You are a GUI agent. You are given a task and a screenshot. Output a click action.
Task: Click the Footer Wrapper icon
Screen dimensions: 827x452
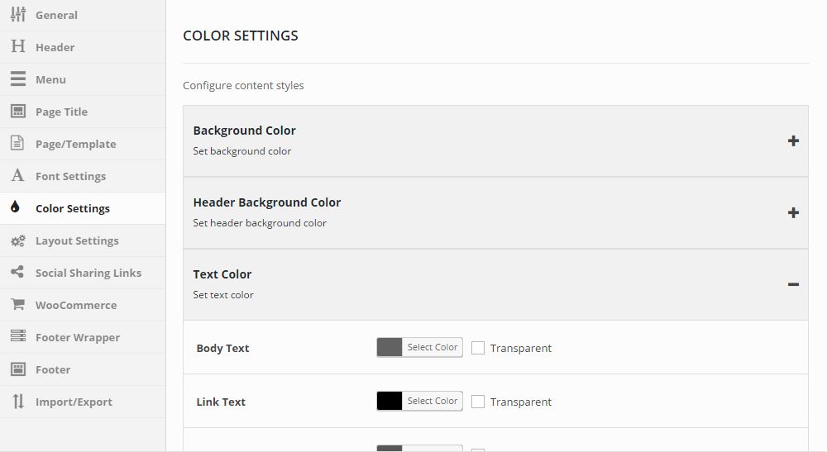point(18,335)
